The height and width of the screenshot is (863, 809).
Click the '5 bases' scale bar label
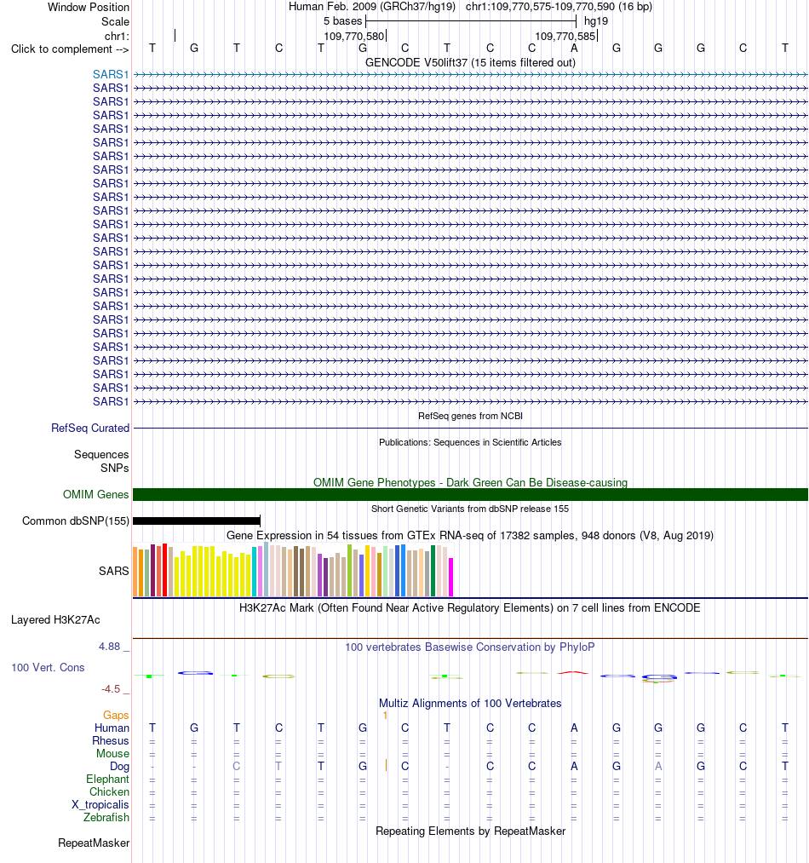pyautogui.click(x=343, y=21)
